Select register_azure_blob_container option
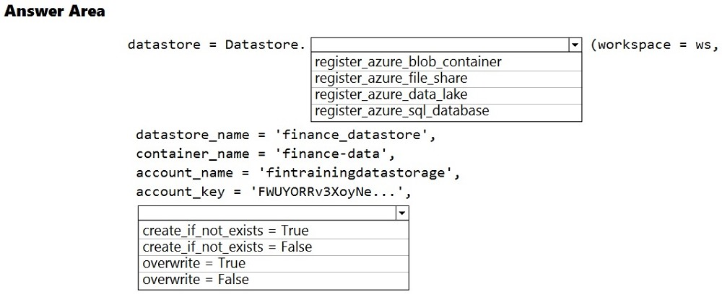Screen dimensions: 722x297 pyautogui.click(x=408, y=62)
